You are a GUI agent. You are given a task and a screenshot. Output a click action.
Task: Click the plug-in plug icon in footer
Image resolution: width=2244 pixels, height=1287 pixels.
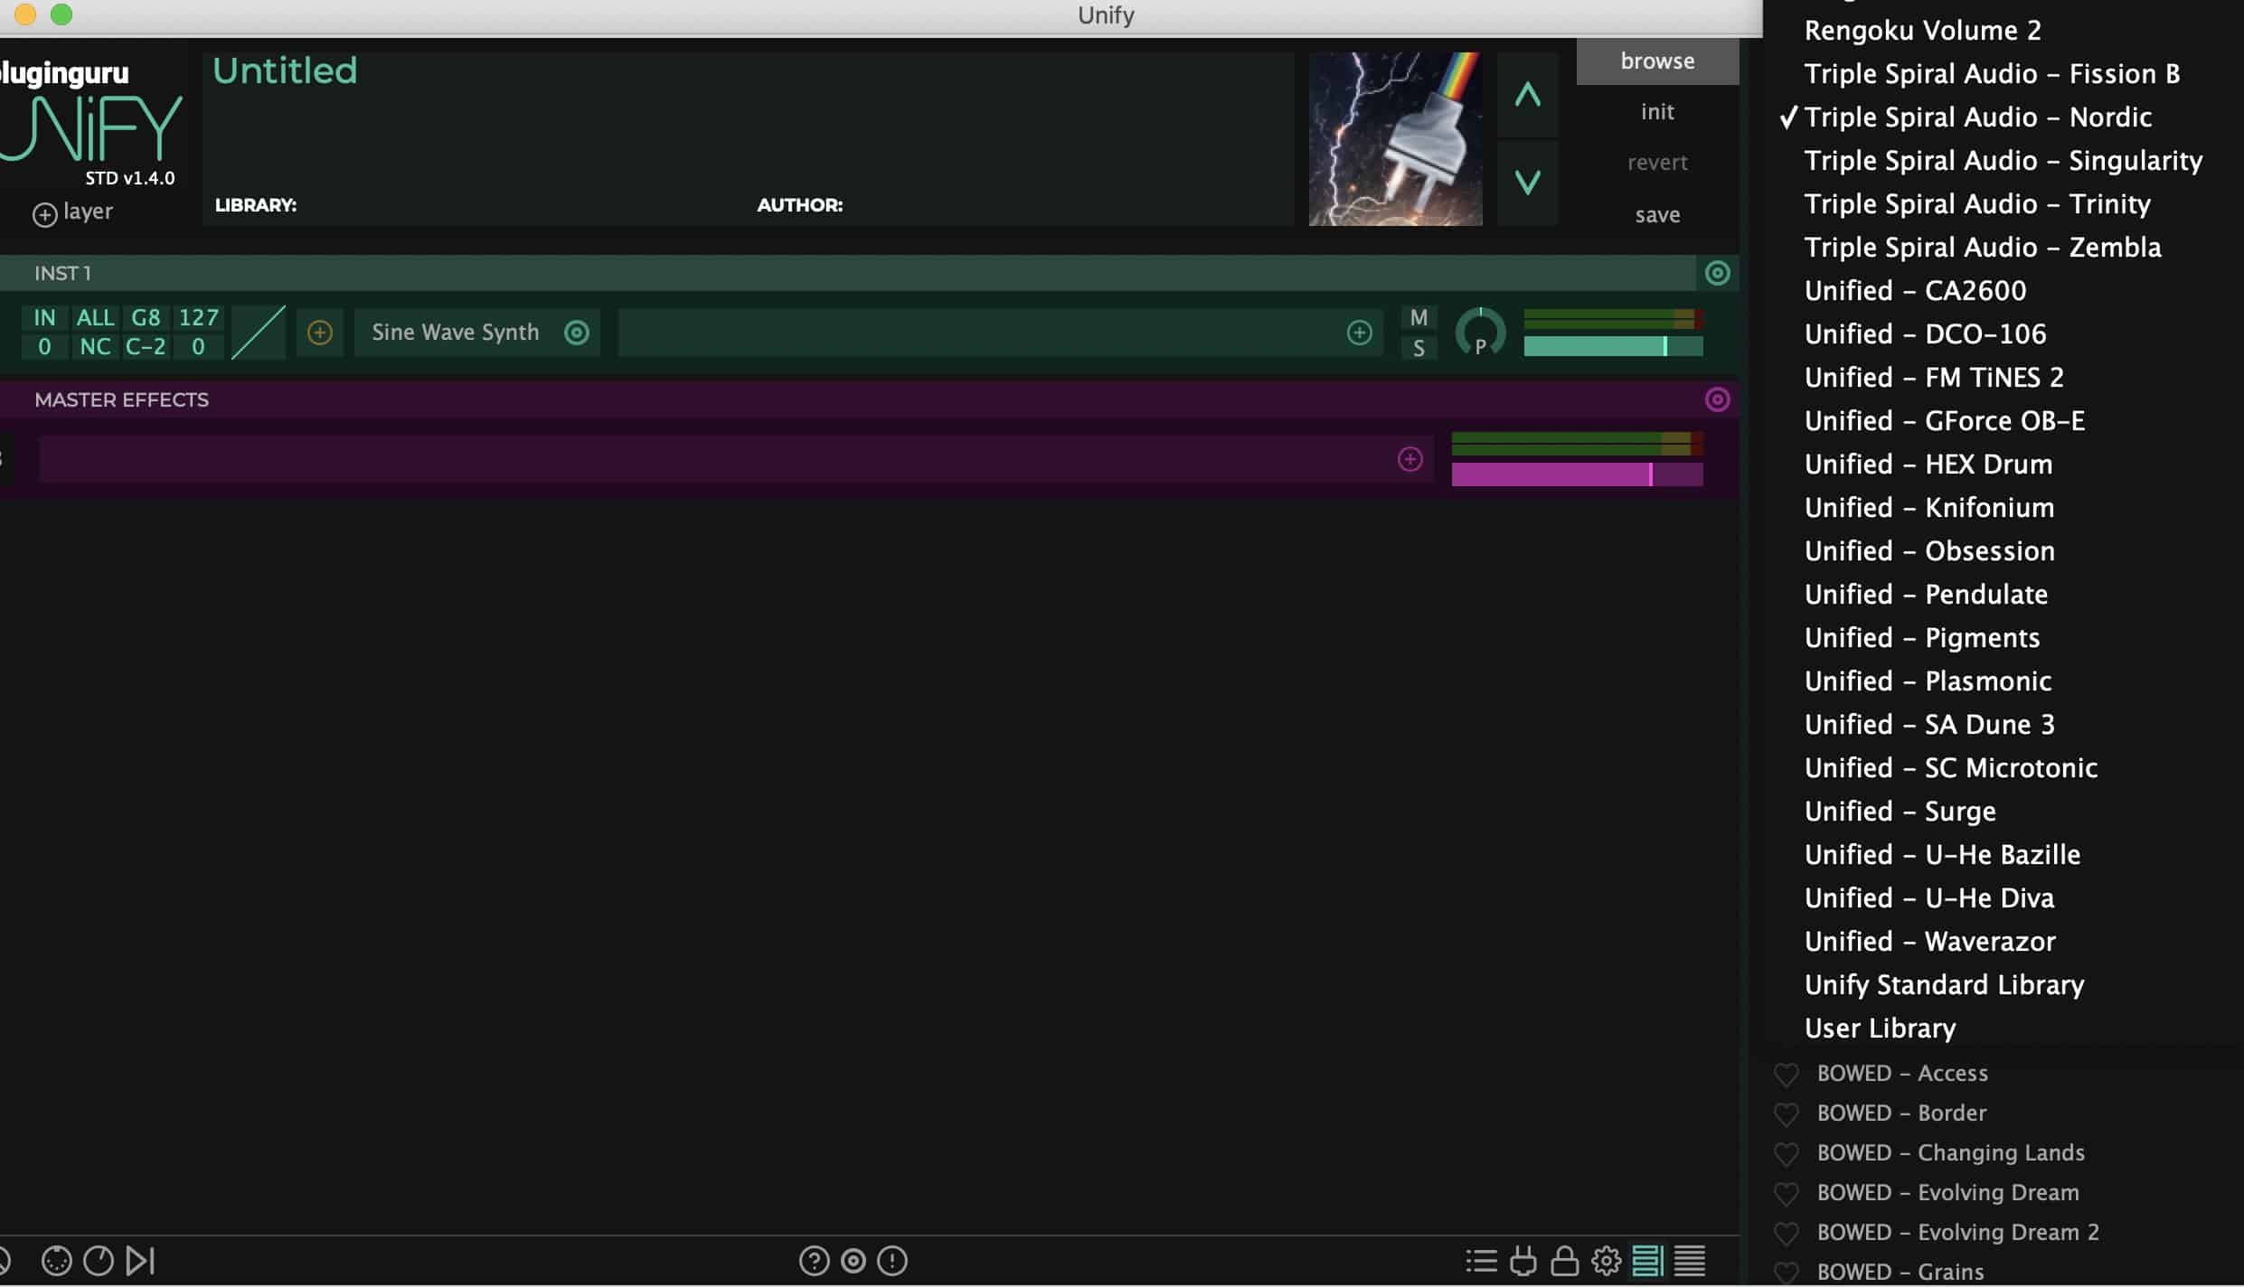click(1523, 1260)
